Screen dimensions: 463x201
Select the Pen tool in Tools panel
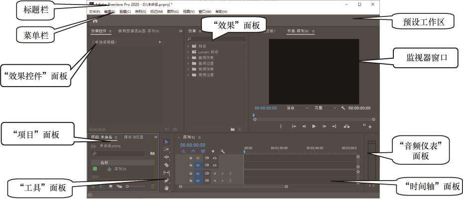pyautogui.click(x=167, y=181)
